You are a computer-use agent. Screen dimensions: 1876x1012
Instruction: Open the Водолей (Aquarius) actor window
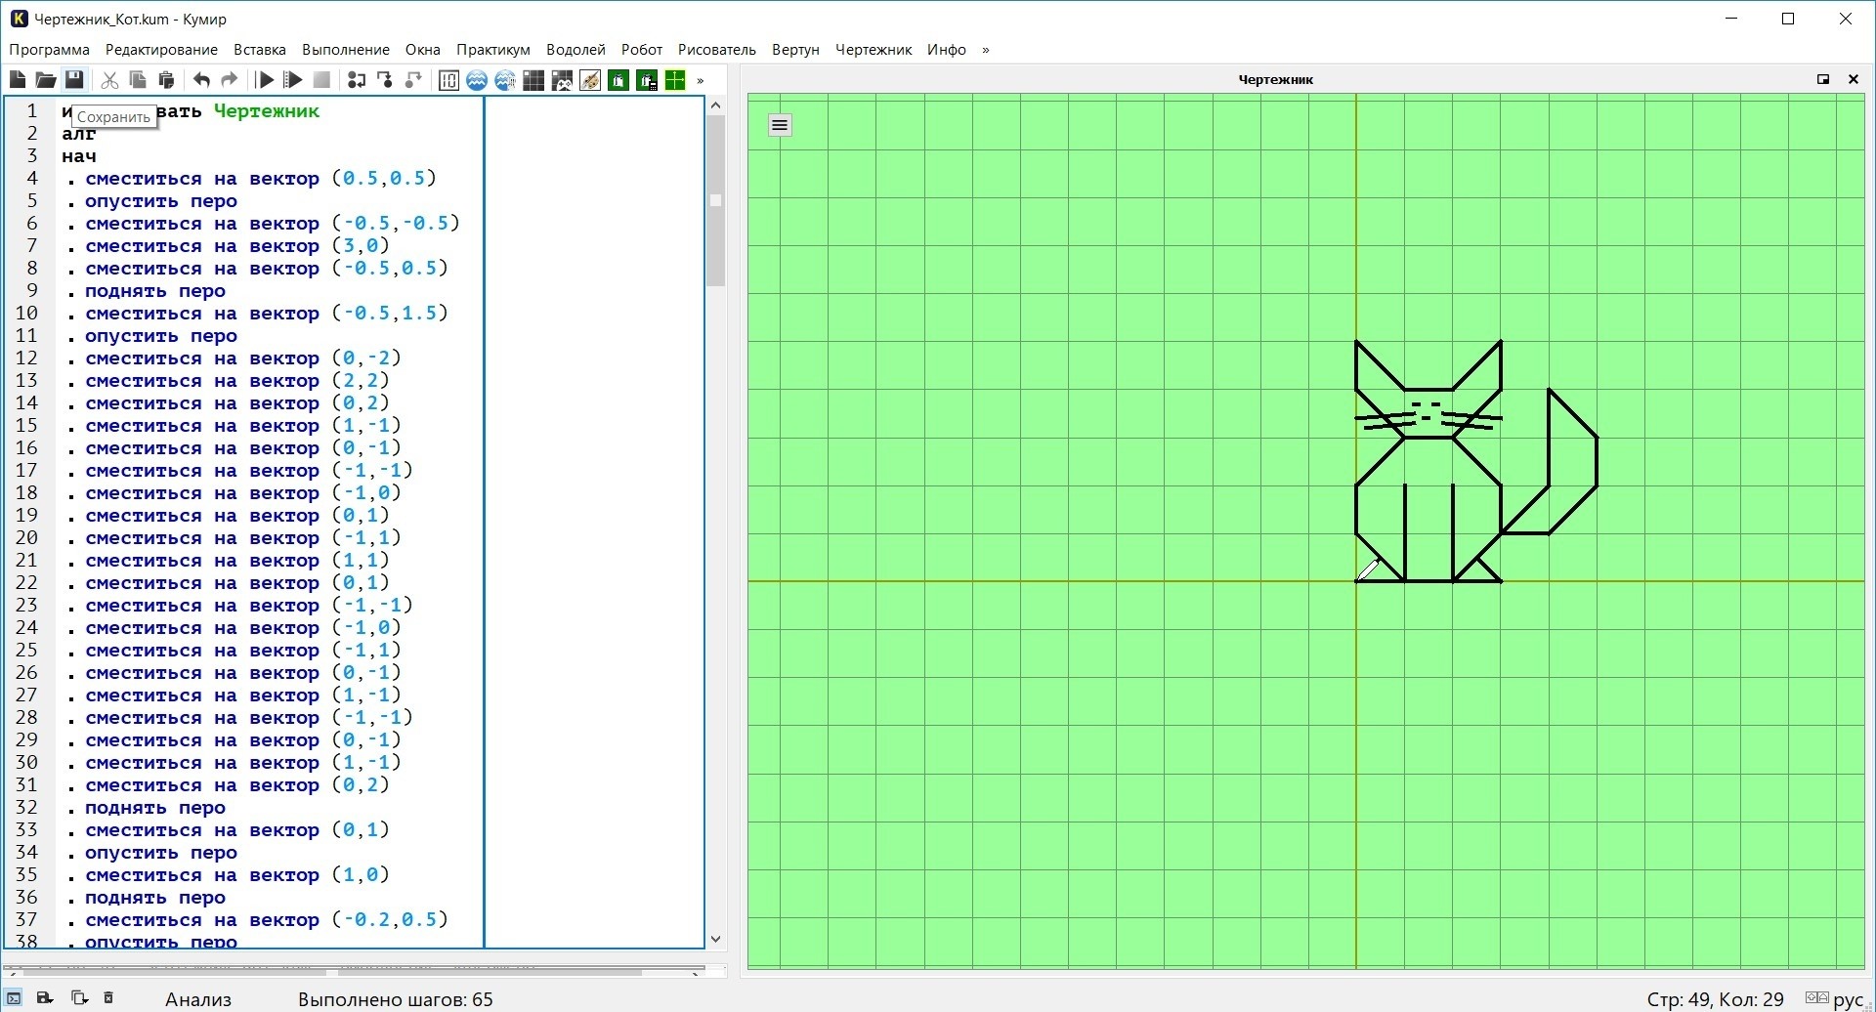(x=477, y=80)
